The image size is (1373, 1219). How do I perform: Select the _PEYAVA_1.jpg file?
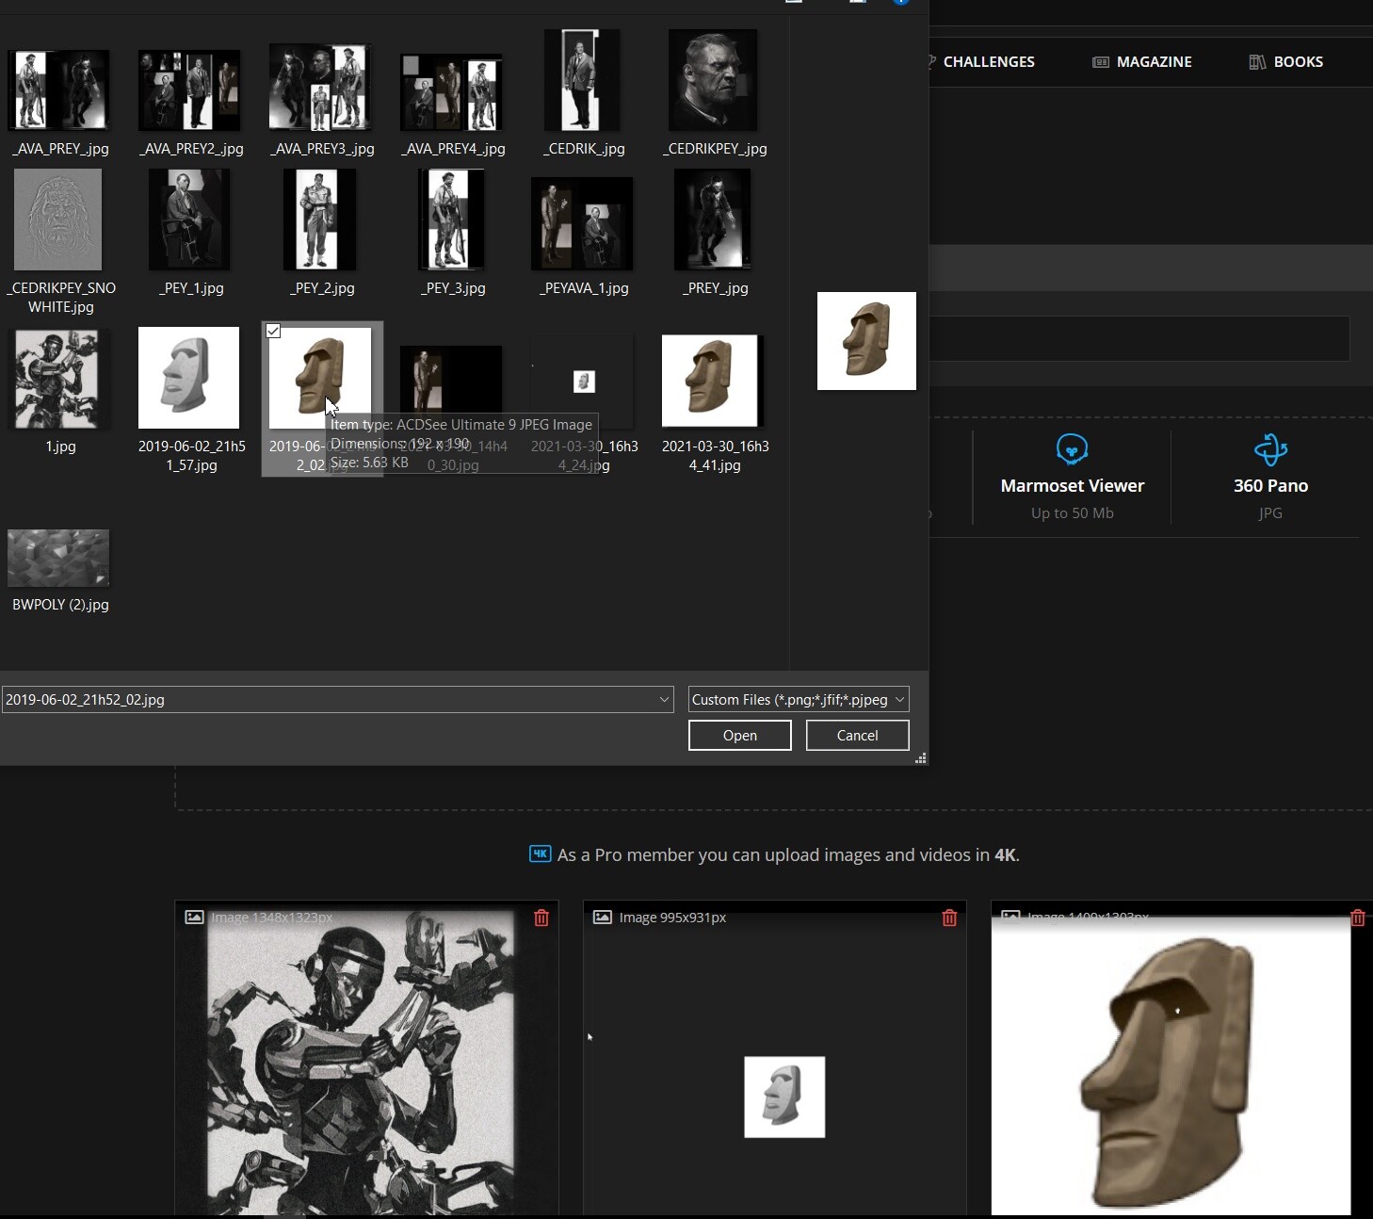pyautogui.click(x=582, y=224)
